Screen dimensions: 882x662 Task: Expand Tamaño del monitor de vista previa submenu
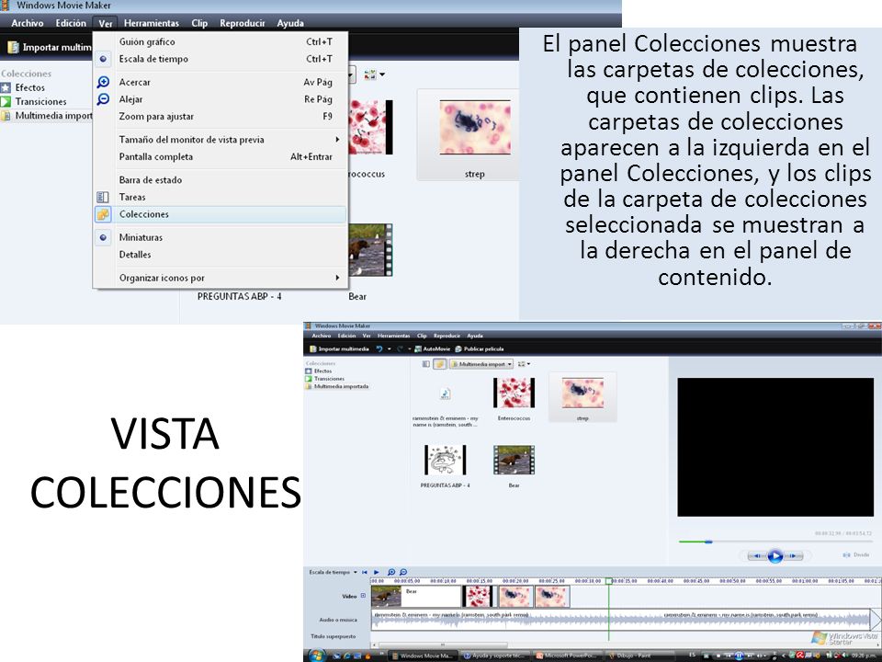[x=220, y=140]
